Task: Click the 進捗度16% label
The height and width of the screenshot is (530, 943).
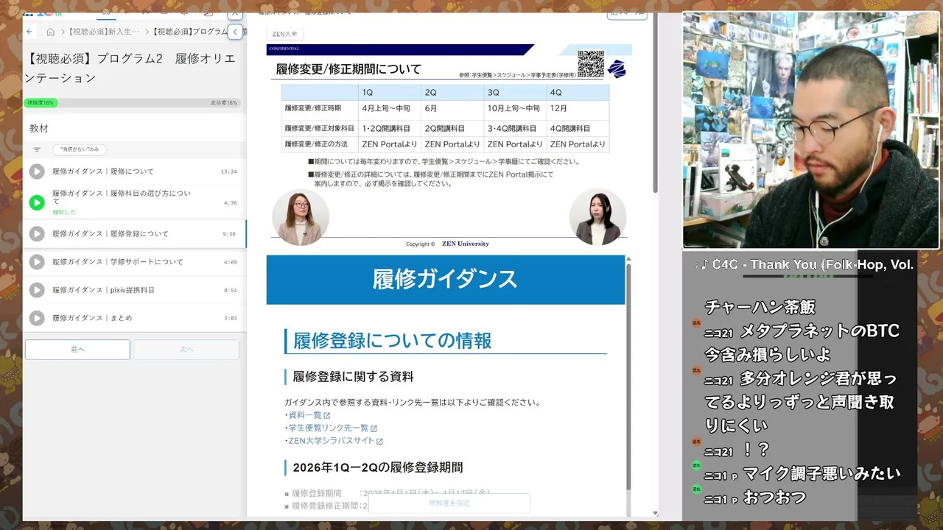Action: (224, 103)
